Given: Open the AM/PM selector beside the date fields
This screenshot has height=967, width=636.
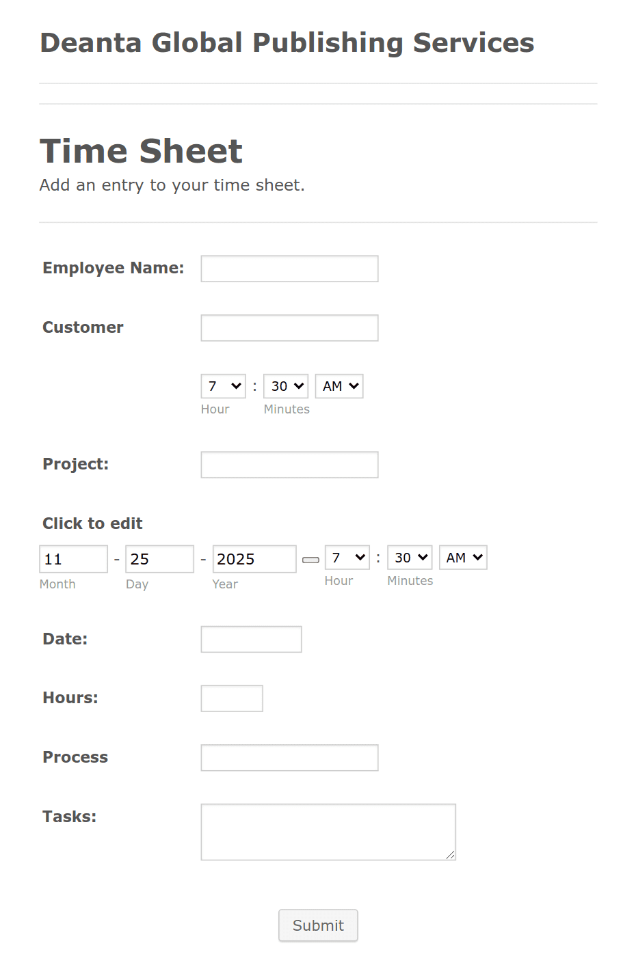Looking at the screenshot, I should click(462, 557).
